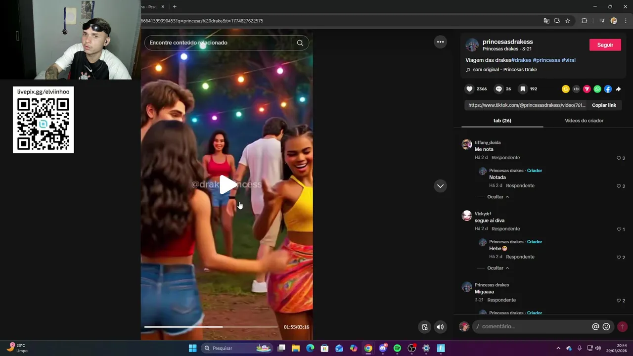
Task: Open tiffany_doida's profile avatar
Action: [x=467, y=144]
